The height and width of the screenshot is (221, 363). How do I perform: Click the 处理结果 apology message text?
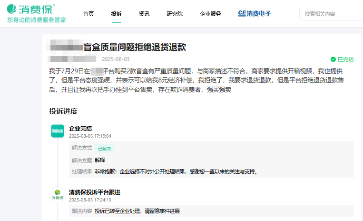[176, 171]
